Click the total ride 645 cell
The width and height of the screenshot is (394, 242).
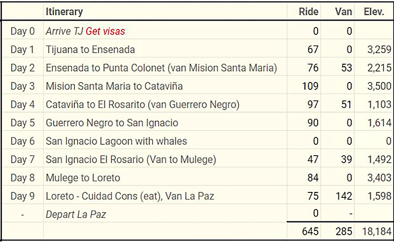pyautogui.click(x=309, y=231)
